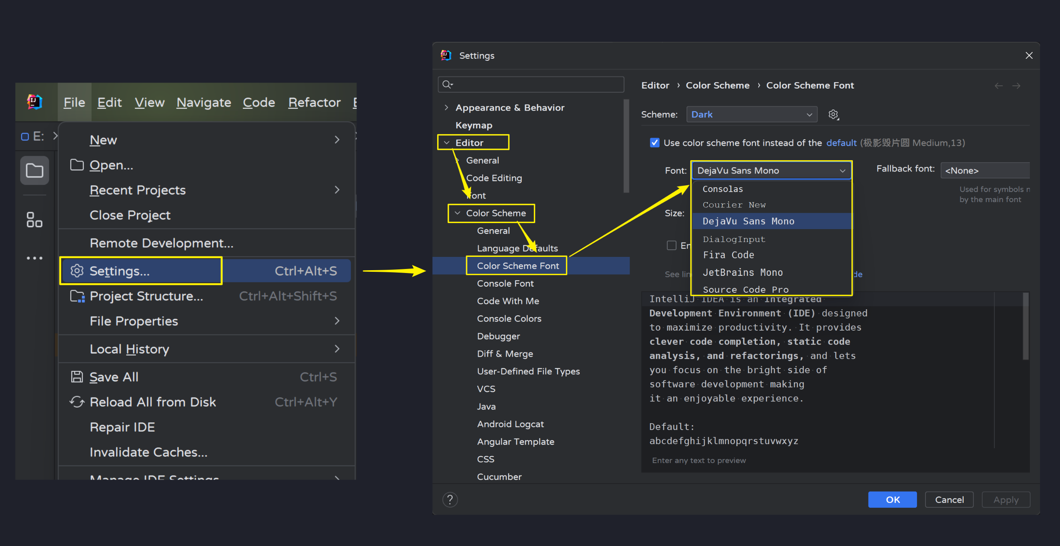1060x546 pixels.
Task: Expand Appearance & Behavior tree node
Action: [446, 108]
